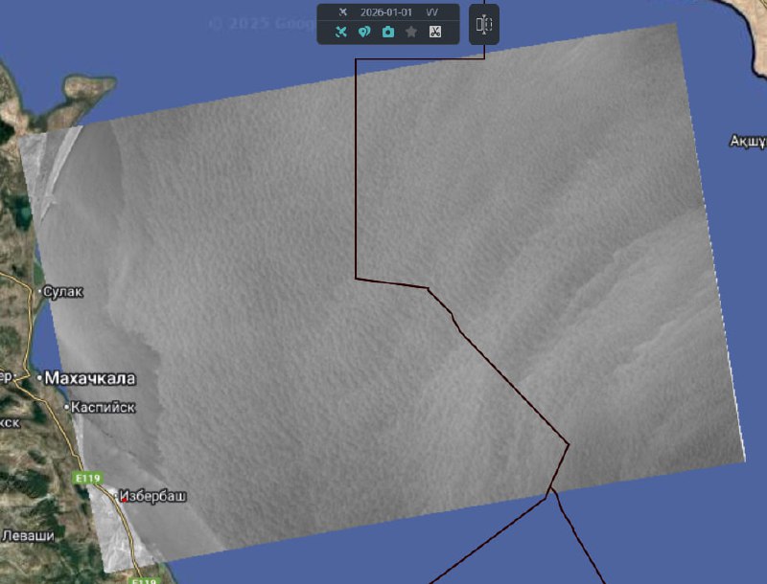Click the Махачкала city label
Viewport: 767px width, 584px height.
tap(91, 378)
